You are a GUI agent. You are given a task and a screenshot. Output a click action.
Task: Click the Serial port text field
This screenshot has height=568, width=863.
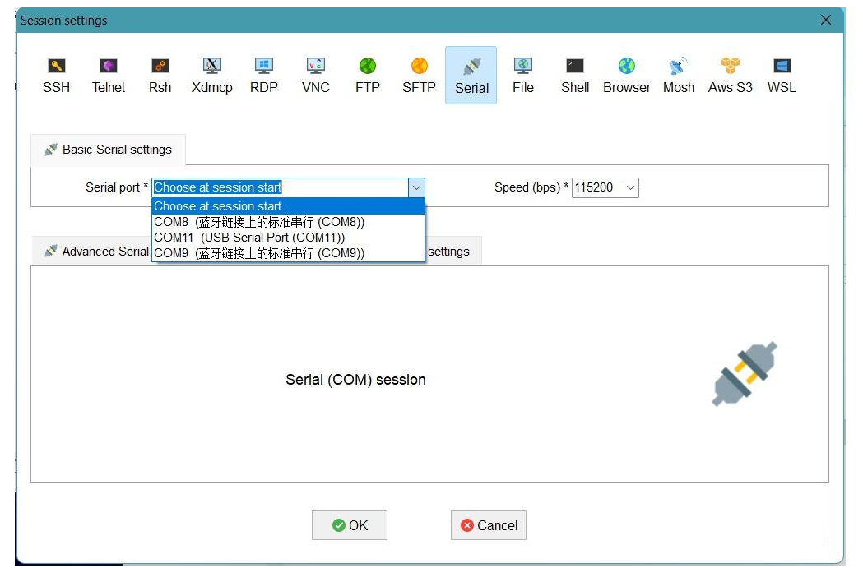pyautogui.click(x=281, y=187)
